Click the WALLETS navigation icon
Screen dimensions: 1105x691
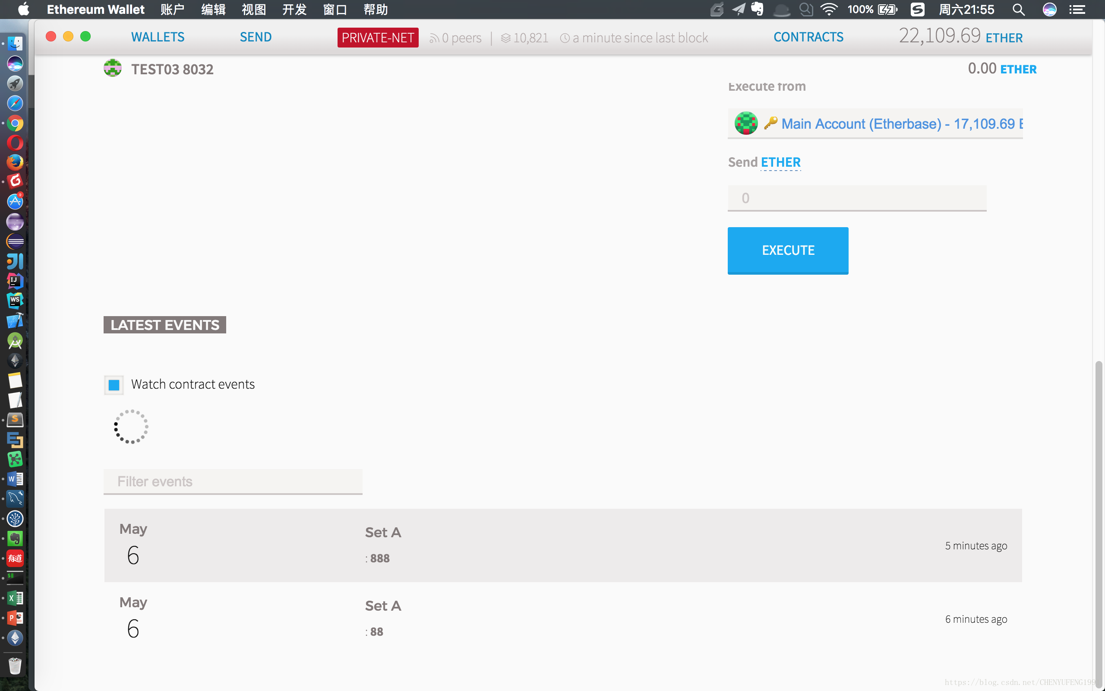pyautogui.click(x=158, y=37)
